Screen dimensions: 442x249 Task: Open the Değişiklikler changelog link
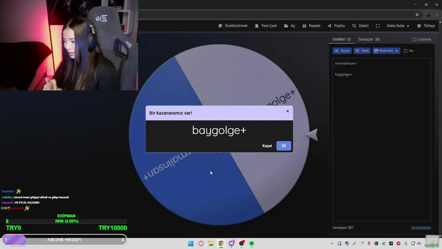(x=421, y=228)
